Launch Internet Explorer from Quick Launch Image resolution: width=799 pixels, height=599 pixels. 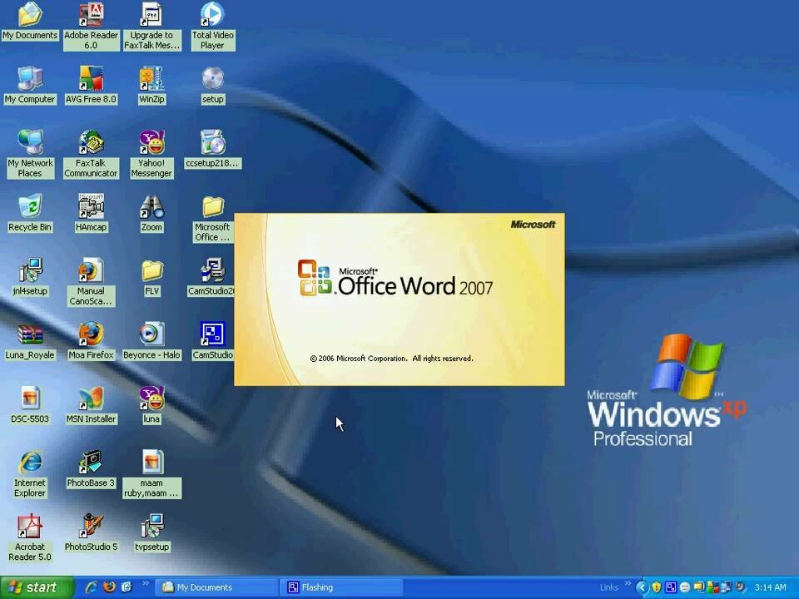click(x=92, y=587)
